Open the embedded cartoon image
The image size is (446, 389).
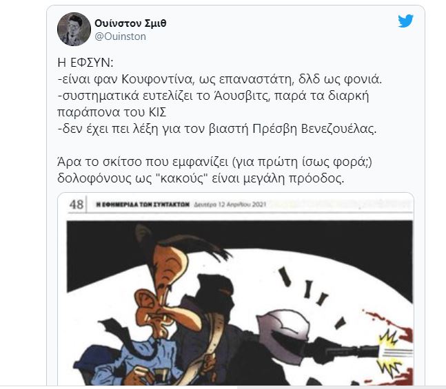(x=236, y=289)
